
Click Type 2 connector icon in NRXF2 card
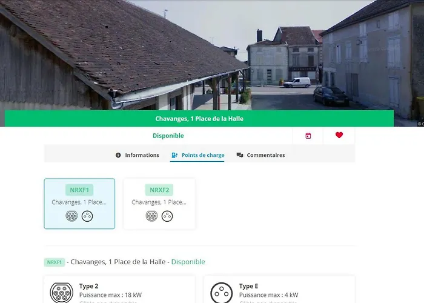click(151, 216)
